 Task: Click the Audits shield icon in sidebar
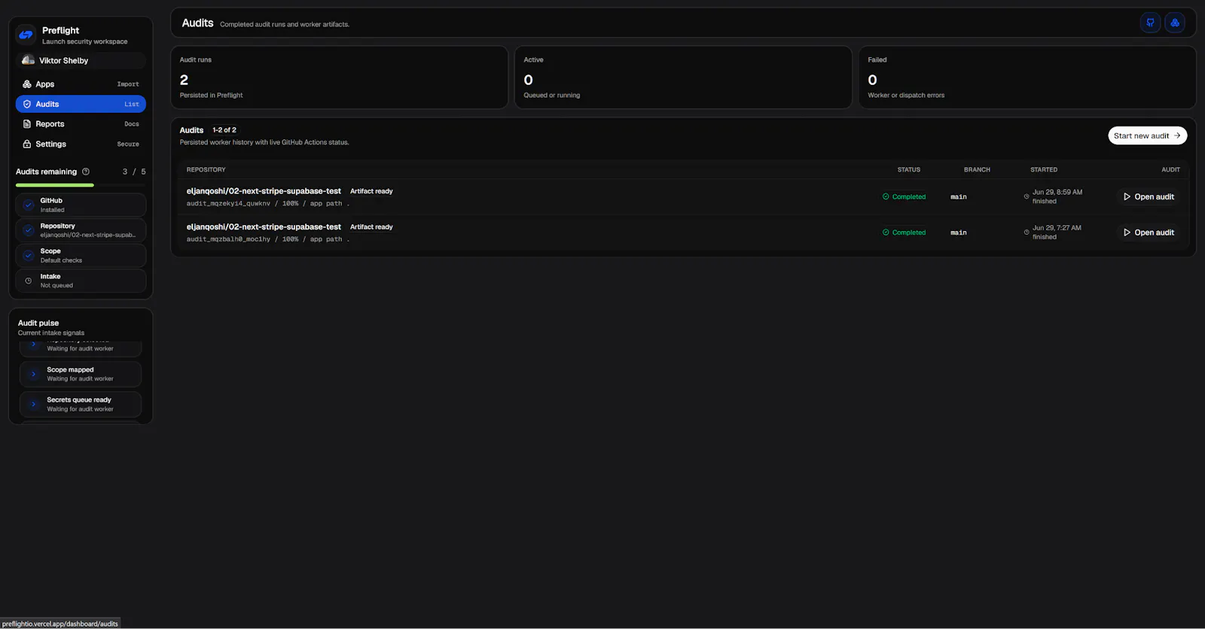(x=27, y=104)
